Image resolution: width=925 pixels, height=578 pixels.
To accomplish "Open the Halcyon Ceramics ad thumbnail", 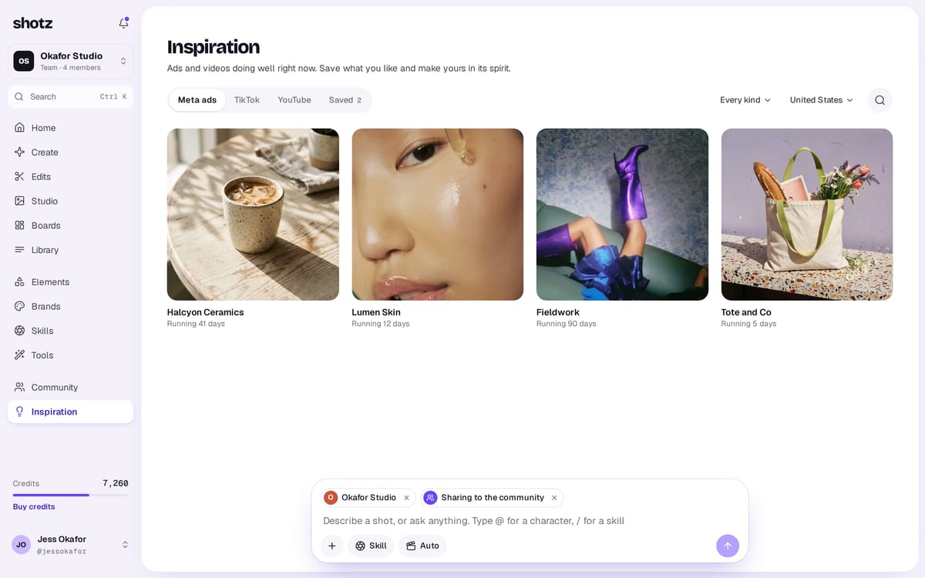I will [x=253, y=214].
